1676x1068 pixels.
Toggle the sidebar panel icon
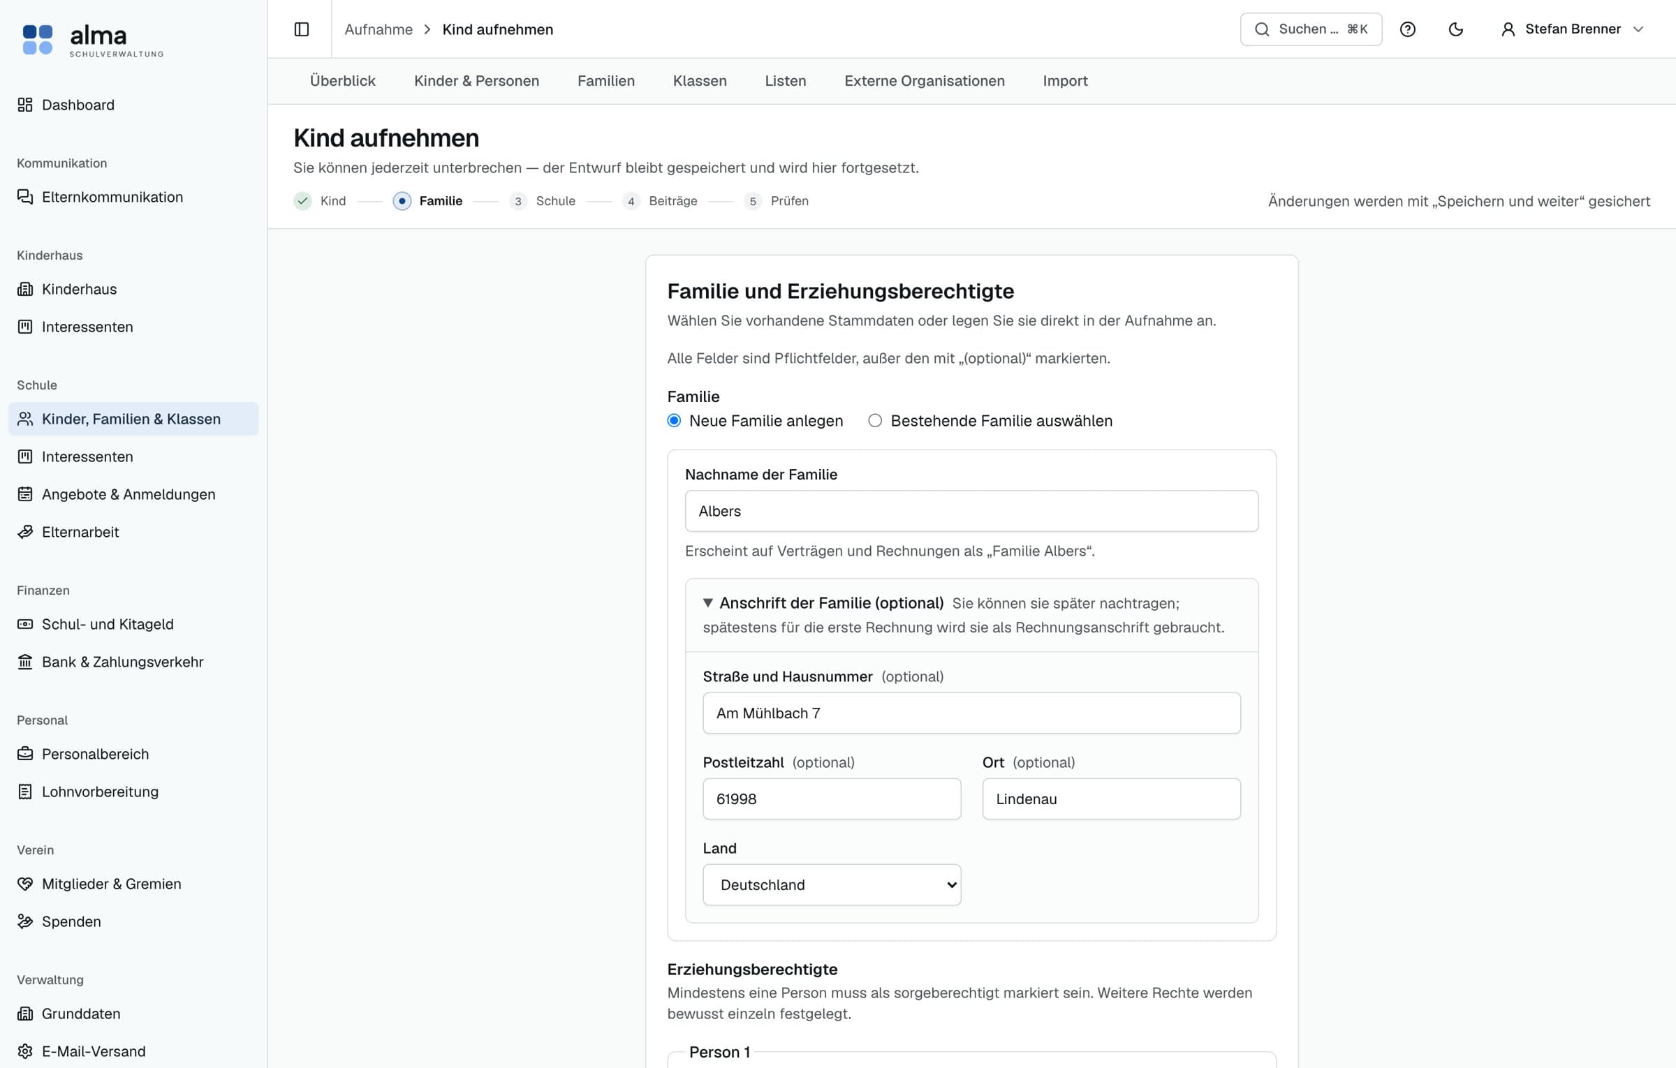coord(302,29)
